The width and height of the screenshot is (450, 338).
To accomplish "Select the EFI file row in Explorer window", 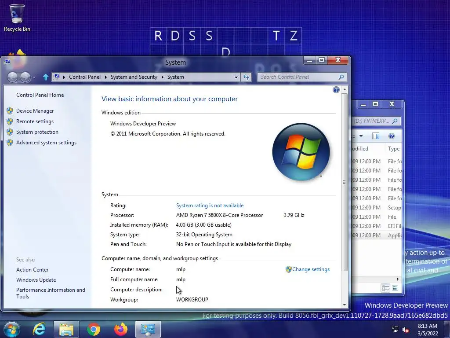I will (377, 226).
